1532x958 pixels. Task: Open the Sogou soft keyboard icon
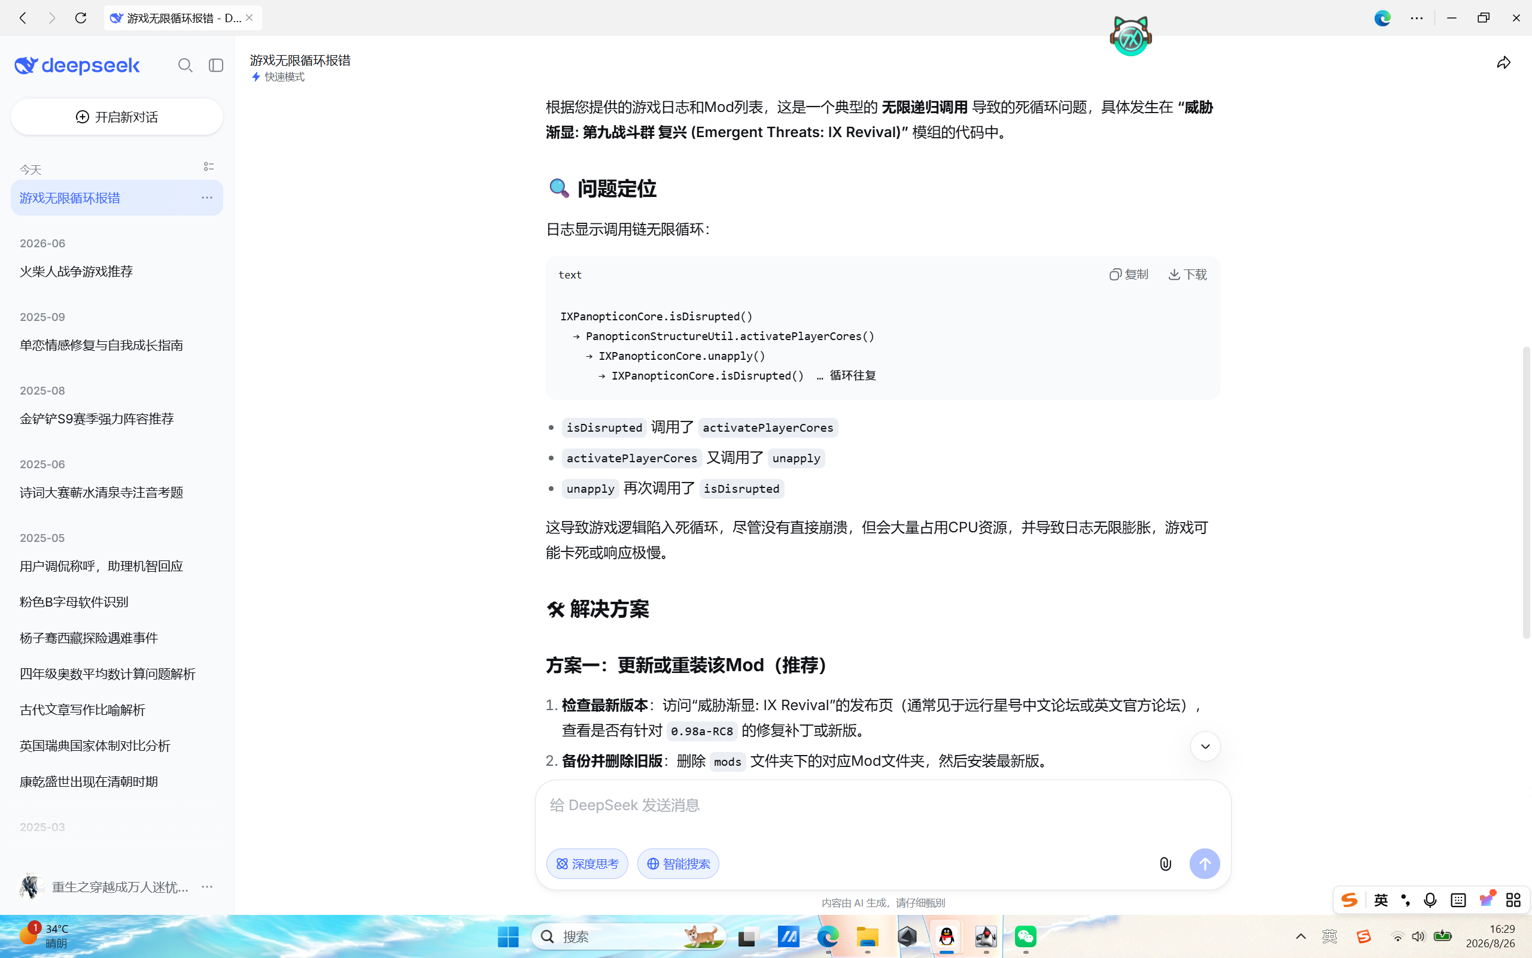click(1458, 901)
